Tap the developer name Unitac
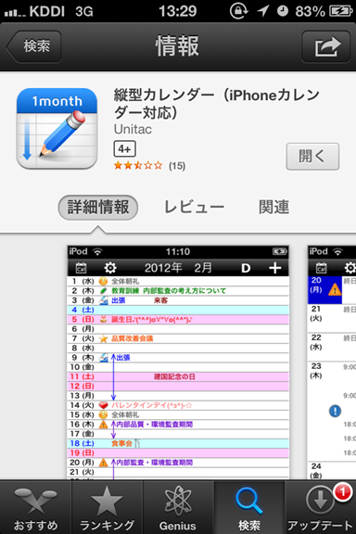This screenshot has height=534, width=356. pyautogui.click(x=133, y=130)
